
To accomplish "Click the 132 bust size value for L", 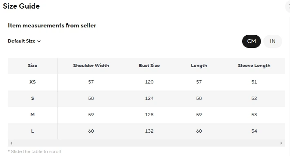I will coord(149,131).
